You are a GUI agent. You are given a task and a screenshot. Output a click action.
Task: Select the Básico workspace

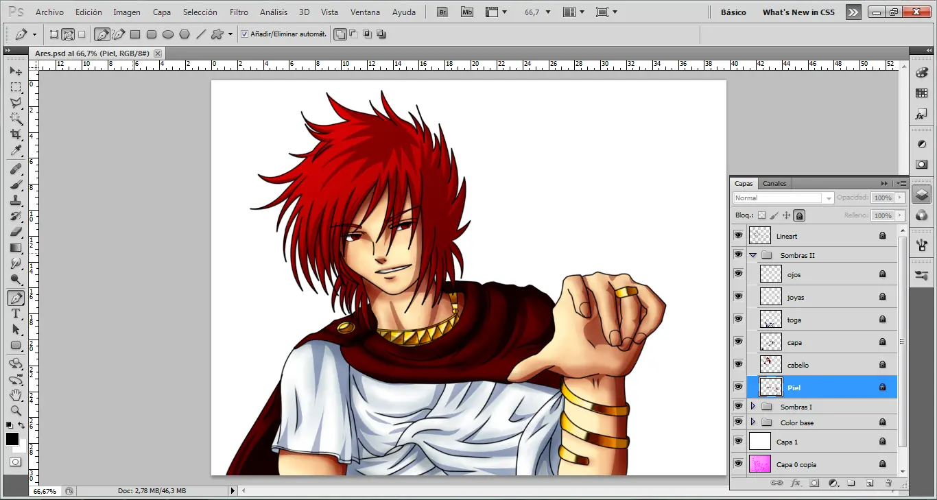[x=733, y=12]
